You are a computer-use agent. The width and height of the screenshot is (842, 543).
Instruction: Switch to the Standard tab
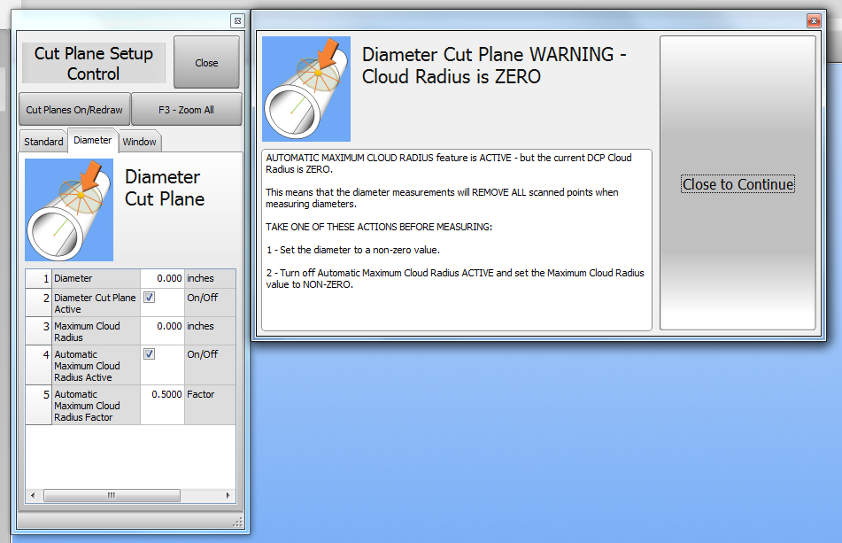coord(43,142)
